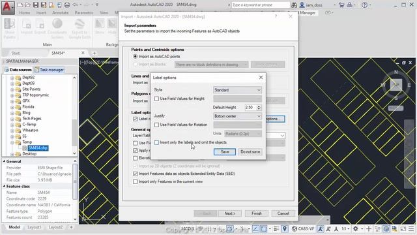Image resolution: width=417 pixels, height=235 pixels.
Task: Collapse the Temp folder node
Action: pyautogui.click(x=12, y=142)
